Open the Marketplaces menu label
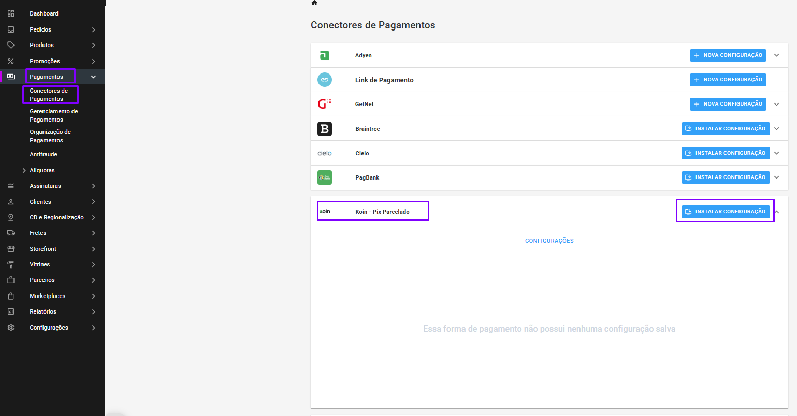 pyautogui.click(x=48, y=296)
